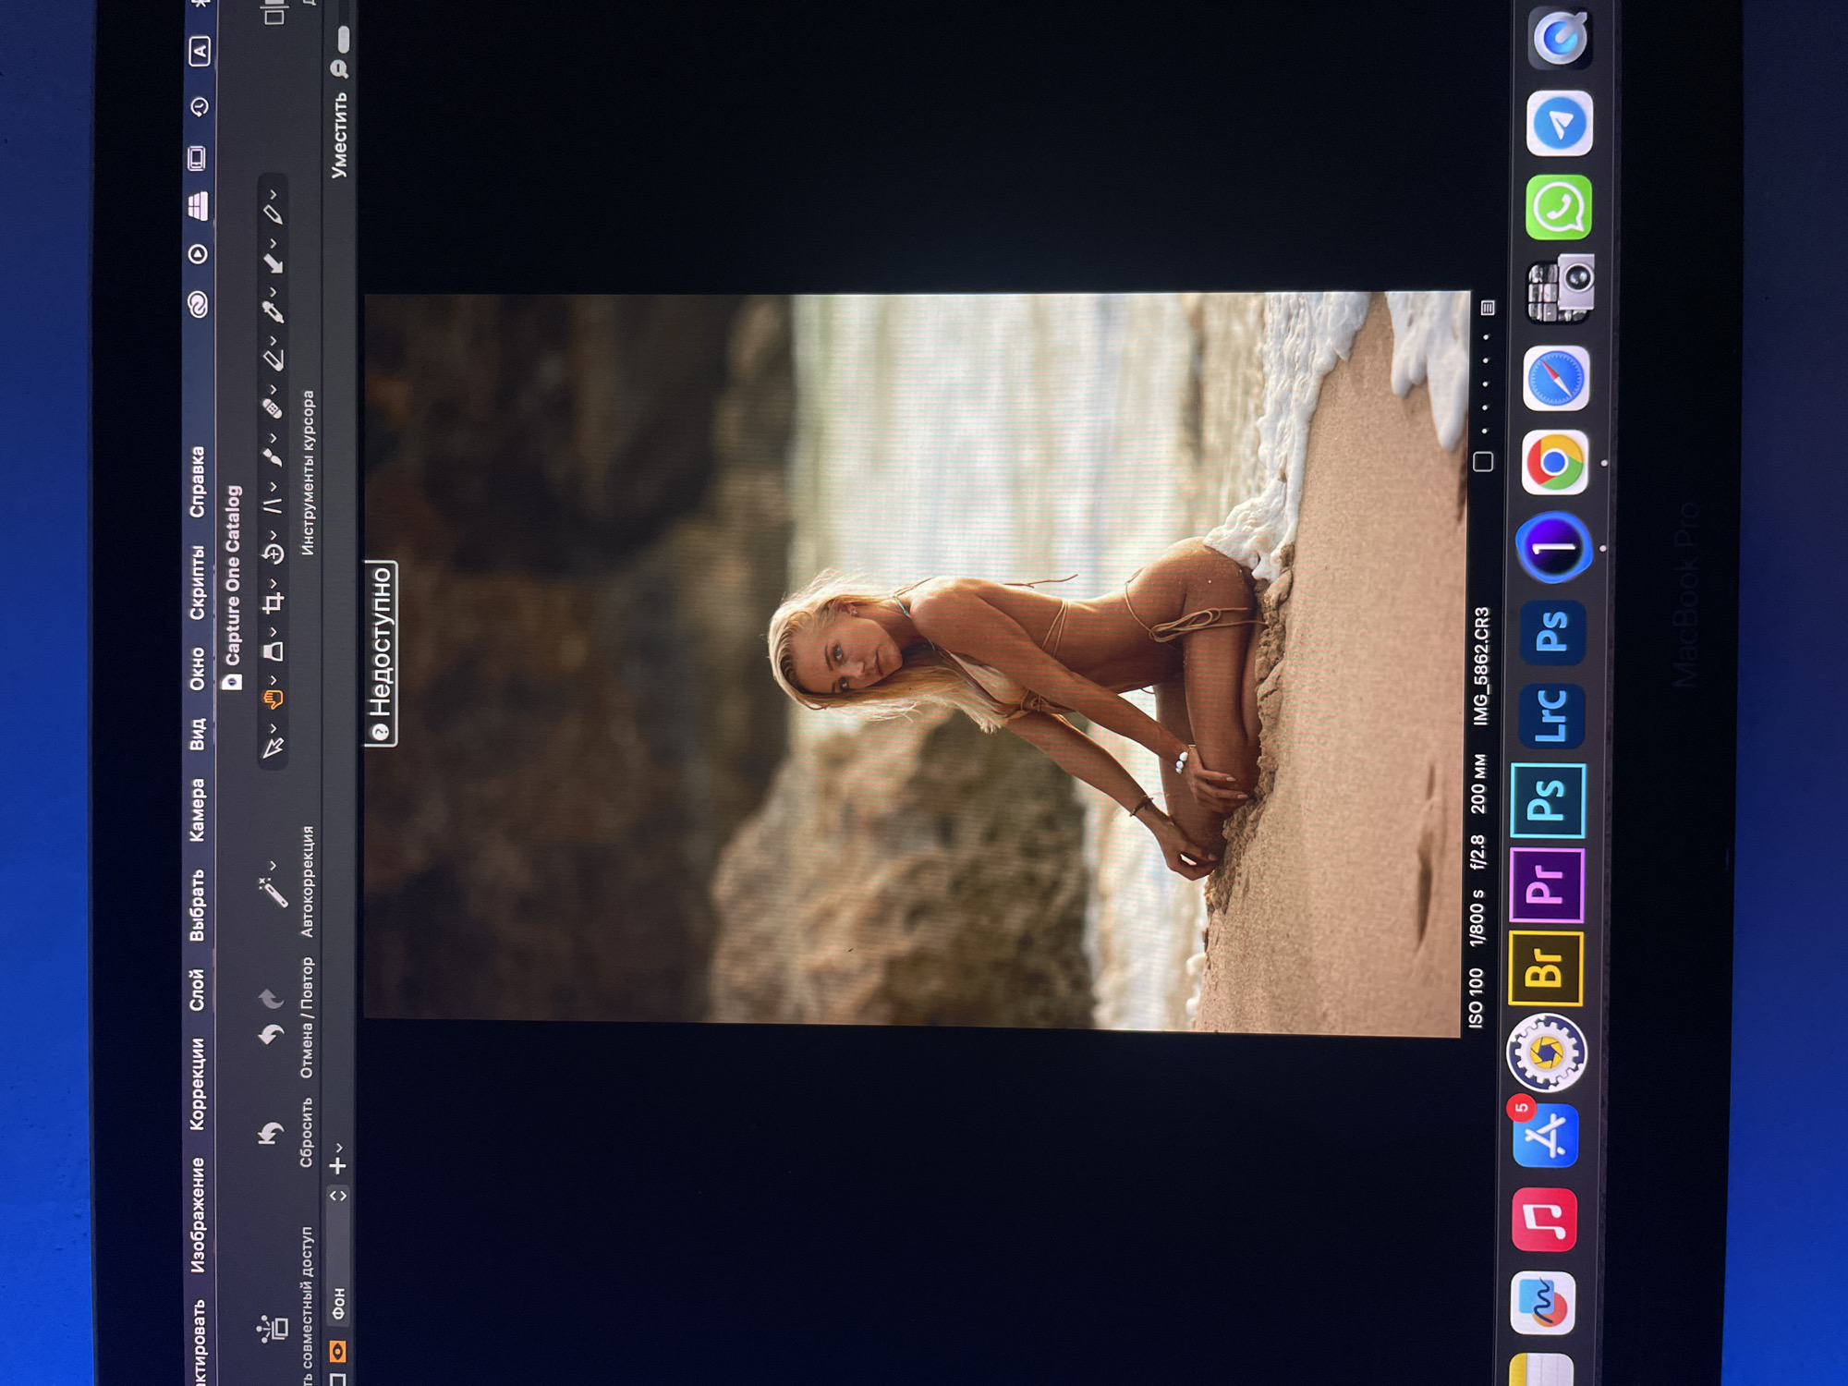
Task: Select the Keystone correction tool
Action: click(272, 505)
